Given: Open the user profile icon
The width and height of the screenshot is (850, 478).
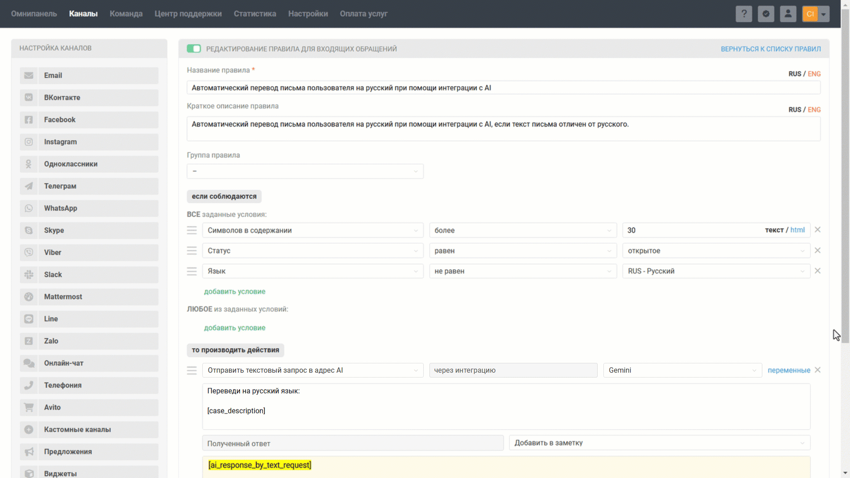Looking at the screenshot, I should coord(788,14).
